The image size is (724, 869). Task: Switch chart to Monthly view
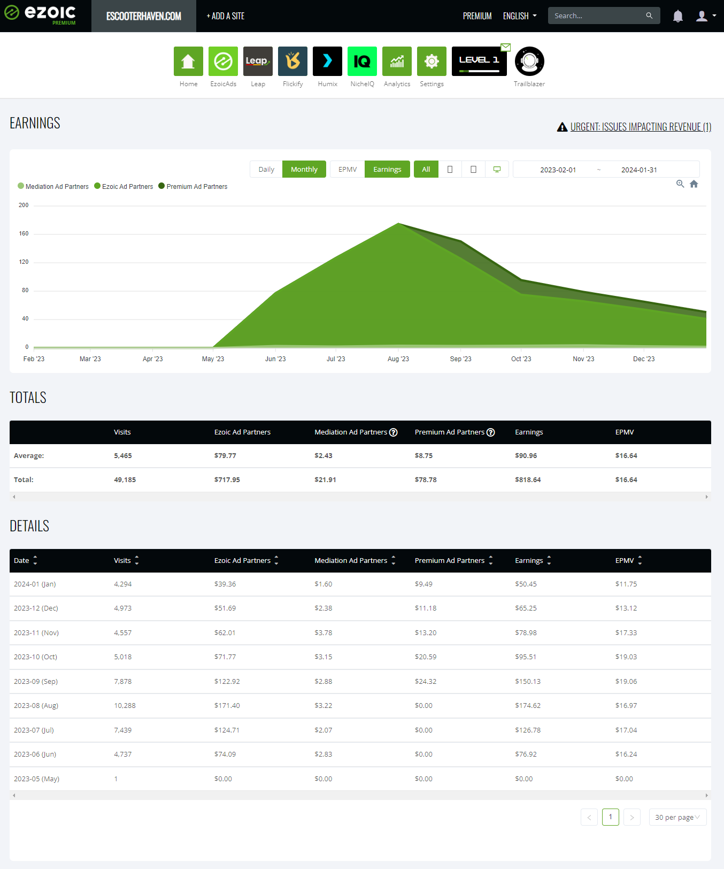304,169
